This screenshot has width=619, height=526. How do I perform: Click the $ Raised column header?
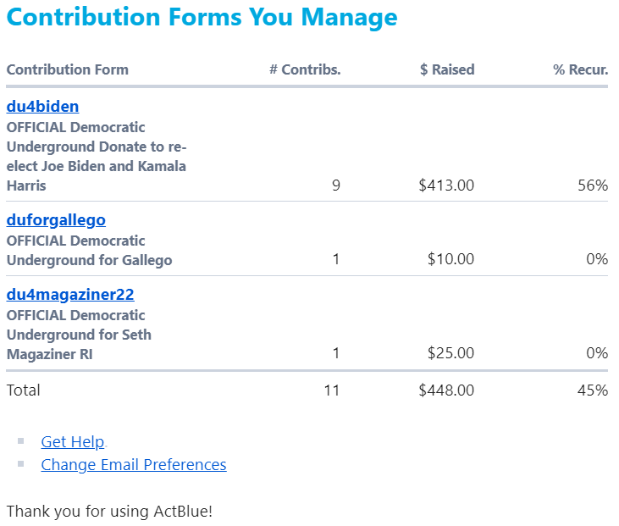point(447,69)
